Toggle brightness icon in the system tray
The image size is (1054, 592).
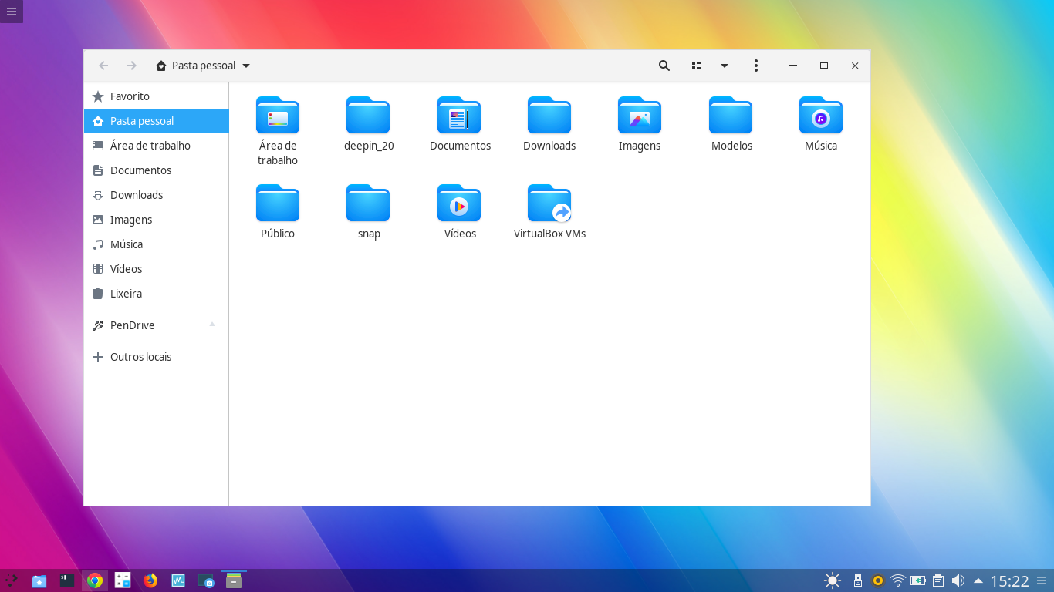click(x=833, y=580)
